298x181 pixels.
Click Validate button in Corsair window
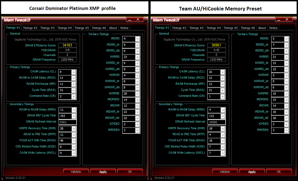coord(76,172)
